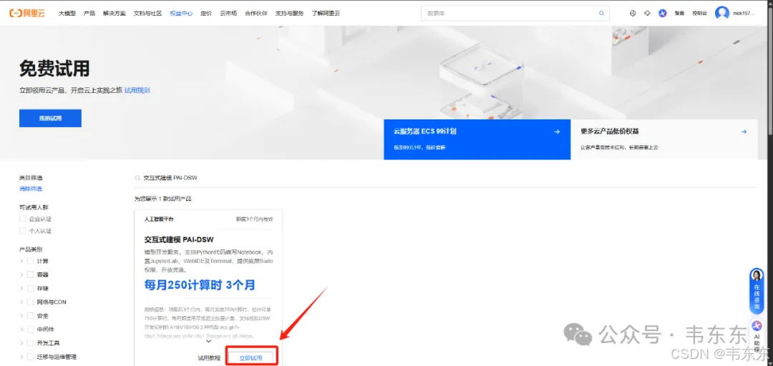
Task: Open the 大模型 menu
Action: pos(67,14)
